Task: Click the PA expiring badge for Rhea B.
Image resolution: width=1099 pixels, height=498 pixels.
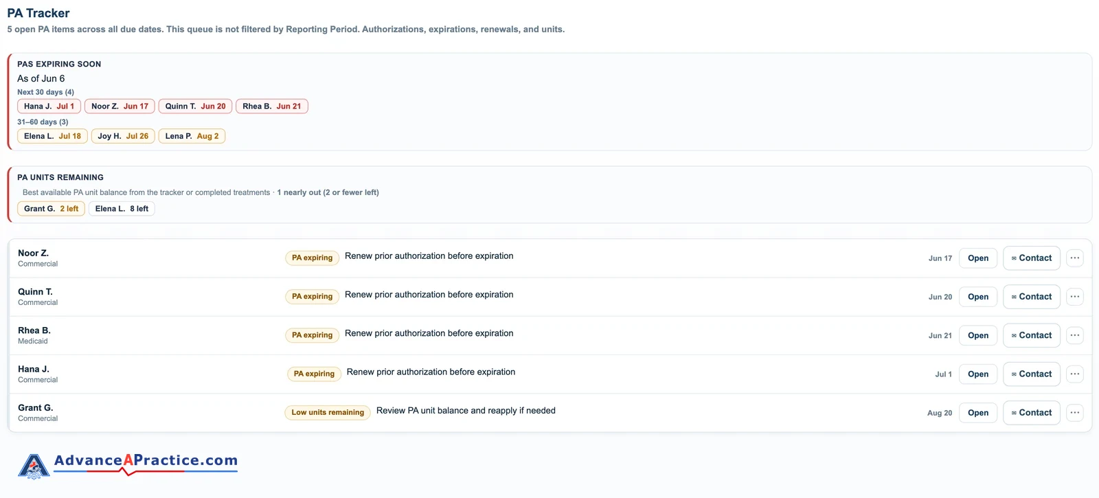Action: [x=312, y=335]
